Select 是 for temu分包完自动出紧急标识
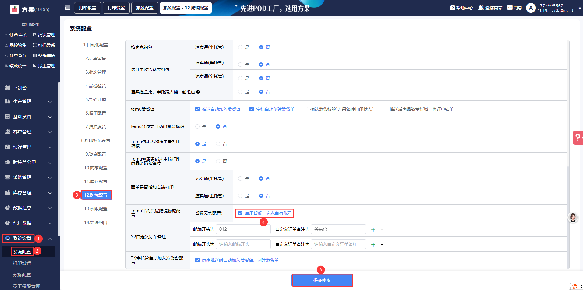The height and width of the screenshot is (290, 583). pyautogui.click(x=197, y=126)
